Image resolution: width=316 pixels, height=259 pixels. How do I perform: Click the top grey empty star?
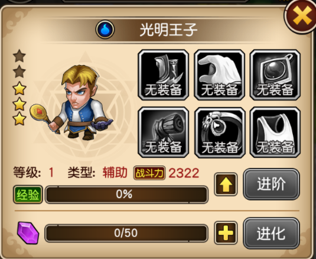coord(19,56)
